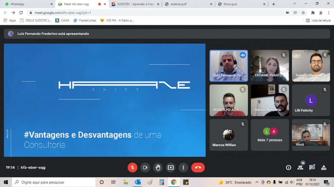The width and height of the screenshot is (334, 187).
Task: Open tab search chevron dropdown
Action: click(295, 4)
